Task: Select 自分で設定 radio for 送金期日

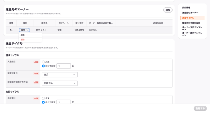Action: (43, 102)
